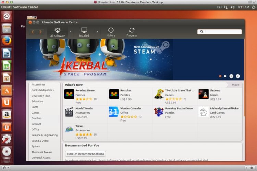Screen dimensions: 257x171
Task: Open the sound volume indicator
Action: [x=232, y=7]
